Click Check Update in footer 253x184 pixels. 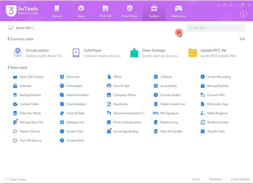tap(240, 179)
